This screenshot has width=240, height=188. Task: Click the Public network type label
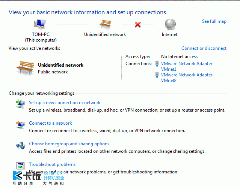[x=53, y=72]
